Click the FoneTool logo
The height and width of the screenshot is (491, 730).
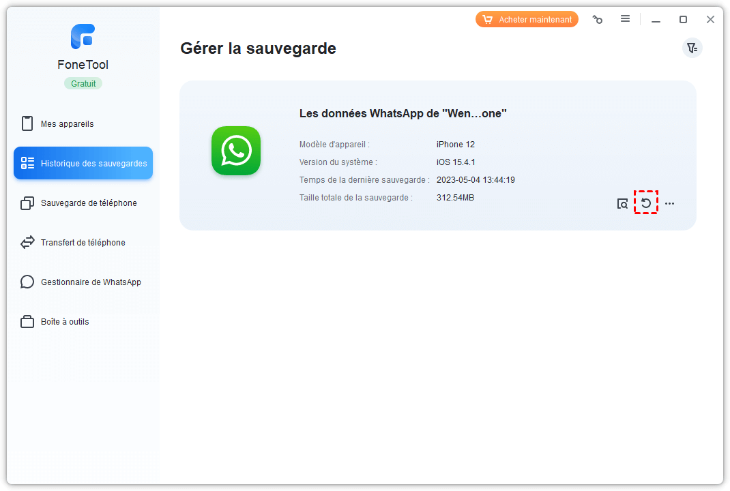pyautogui.click(x=83, y=37)
